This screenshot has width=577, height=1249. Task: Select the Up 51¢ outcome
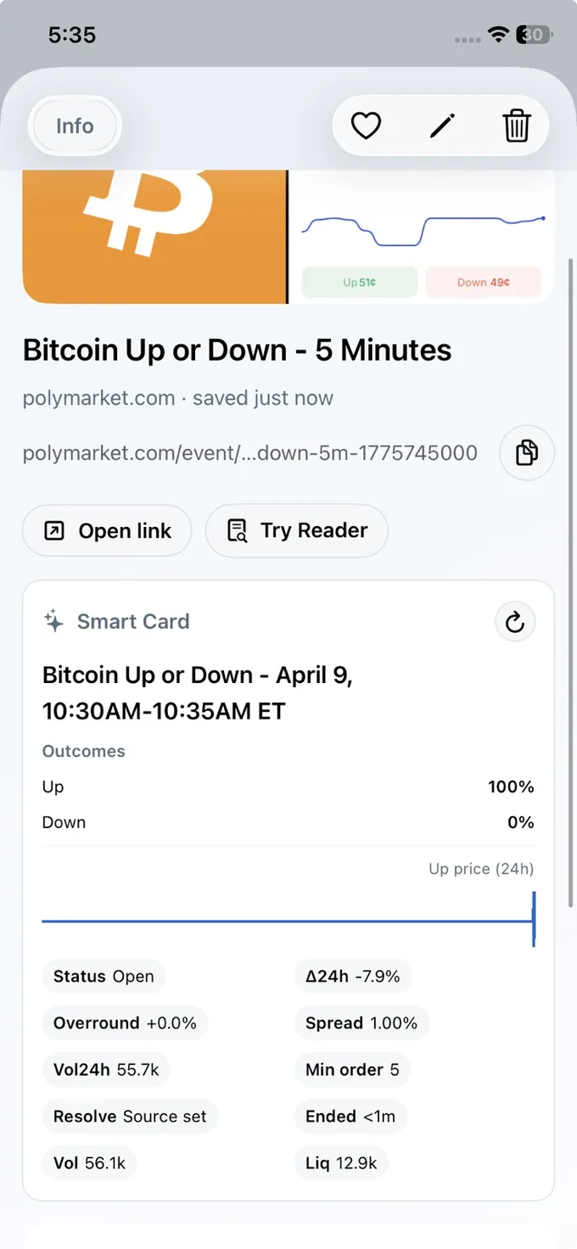[x=359, y=281]
